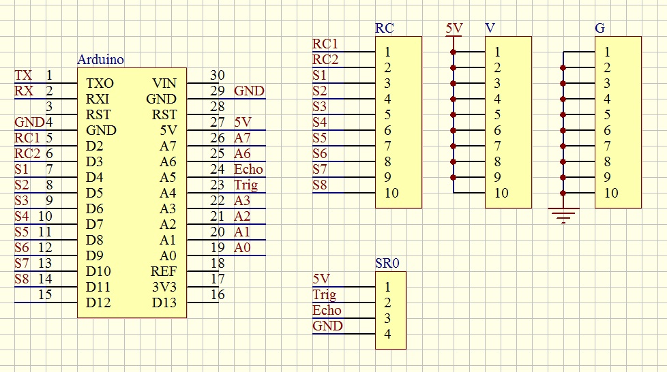Select A3 net label beside pin 22
Viewport: 667px width, 372px height.
pos(243,201)
